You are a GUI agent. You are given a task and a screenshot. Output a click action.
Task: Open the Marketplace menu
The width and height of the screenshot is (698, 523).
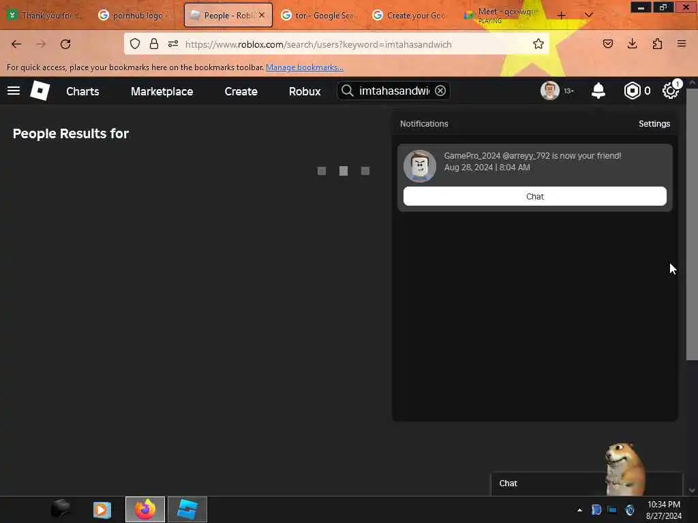[x=162, y=91]
